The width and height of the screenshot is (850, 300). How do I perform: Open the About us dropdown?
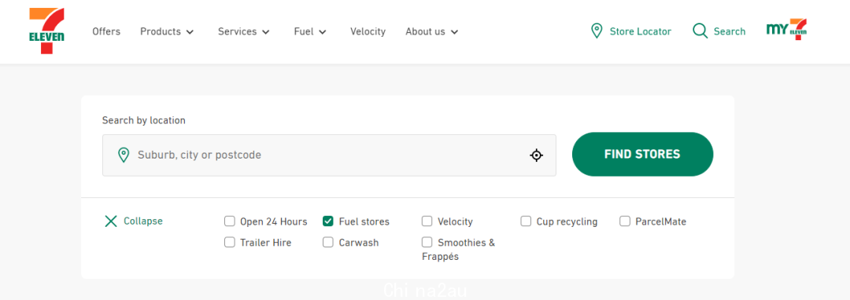pyautogui.click(x=432, y=31)
